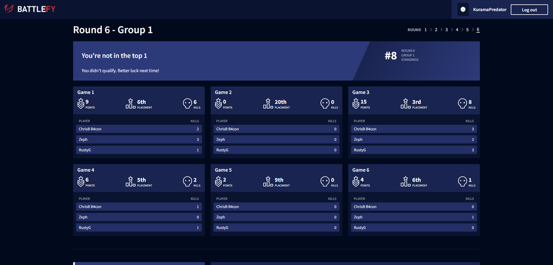Select ChrisB B4con row in Game 4
553x265 pixels.
click(x=139, y=207)
